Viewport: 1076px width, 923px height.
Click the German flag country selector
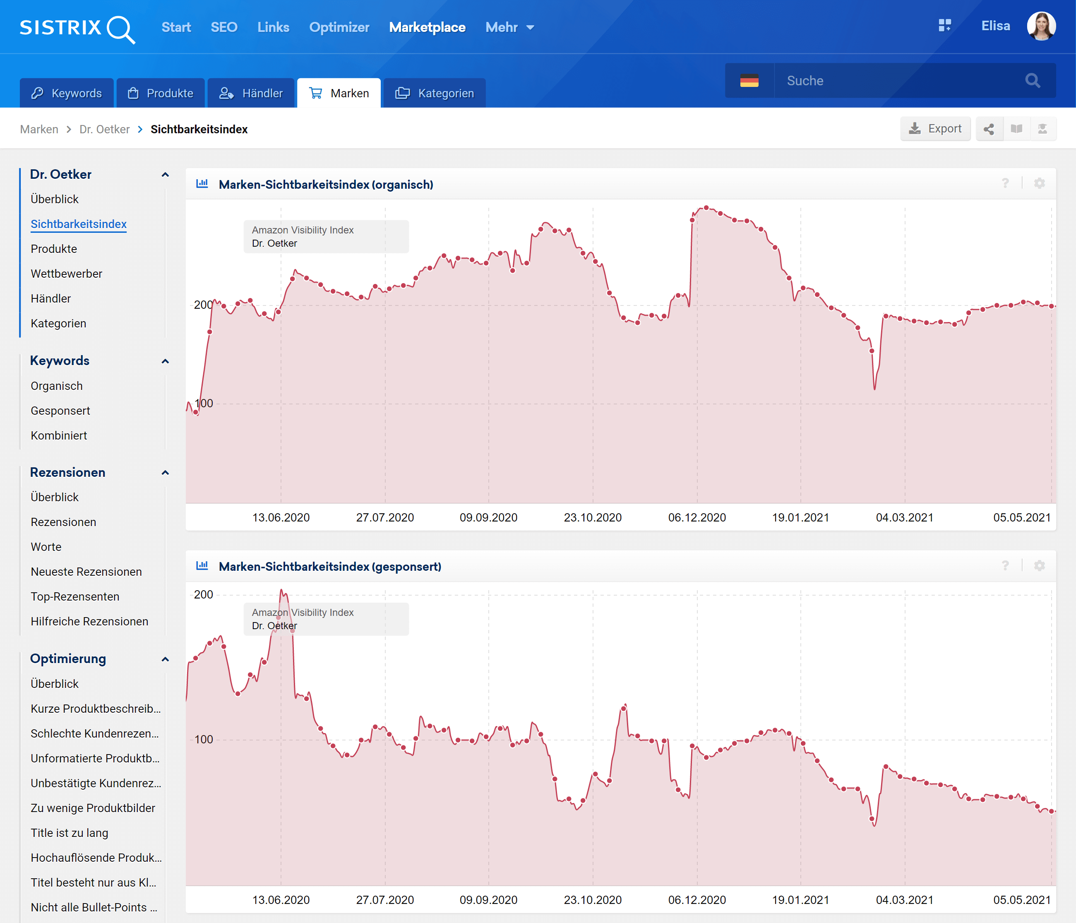[749, 81]
